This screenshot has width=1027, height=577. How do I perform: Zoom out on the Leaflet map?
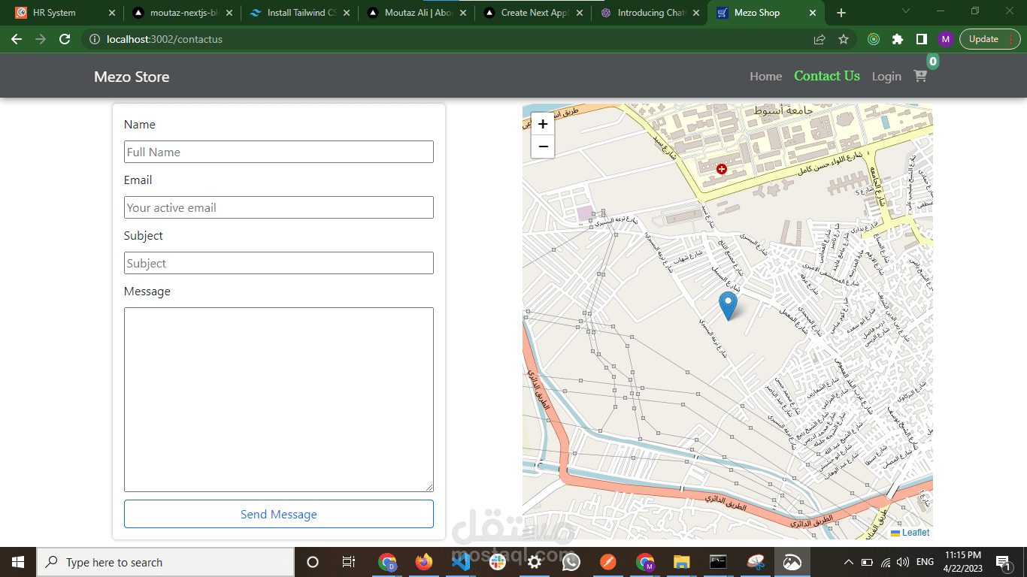click(x=543, y=147)
